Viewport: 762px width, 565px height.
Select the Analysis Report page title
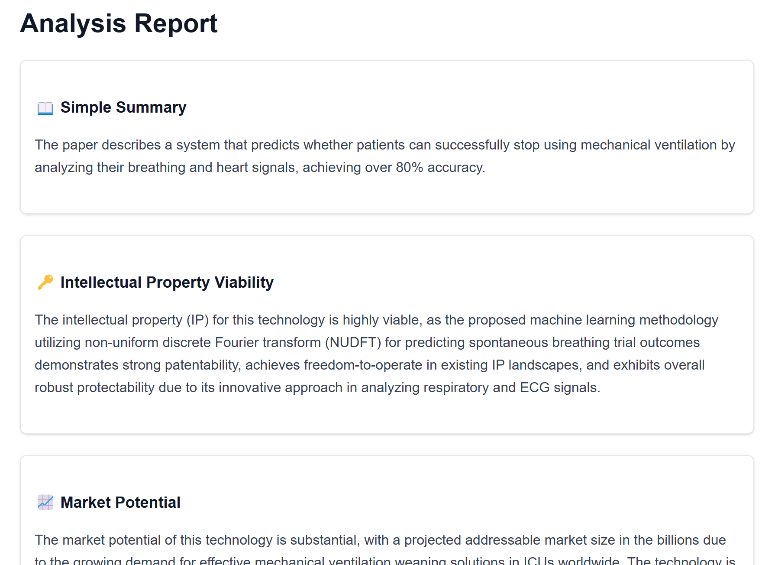point(119,23)
